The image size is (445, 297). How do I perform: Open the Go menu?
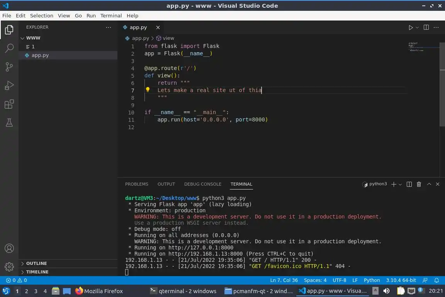pyautogui.click(x=78, y=15)
